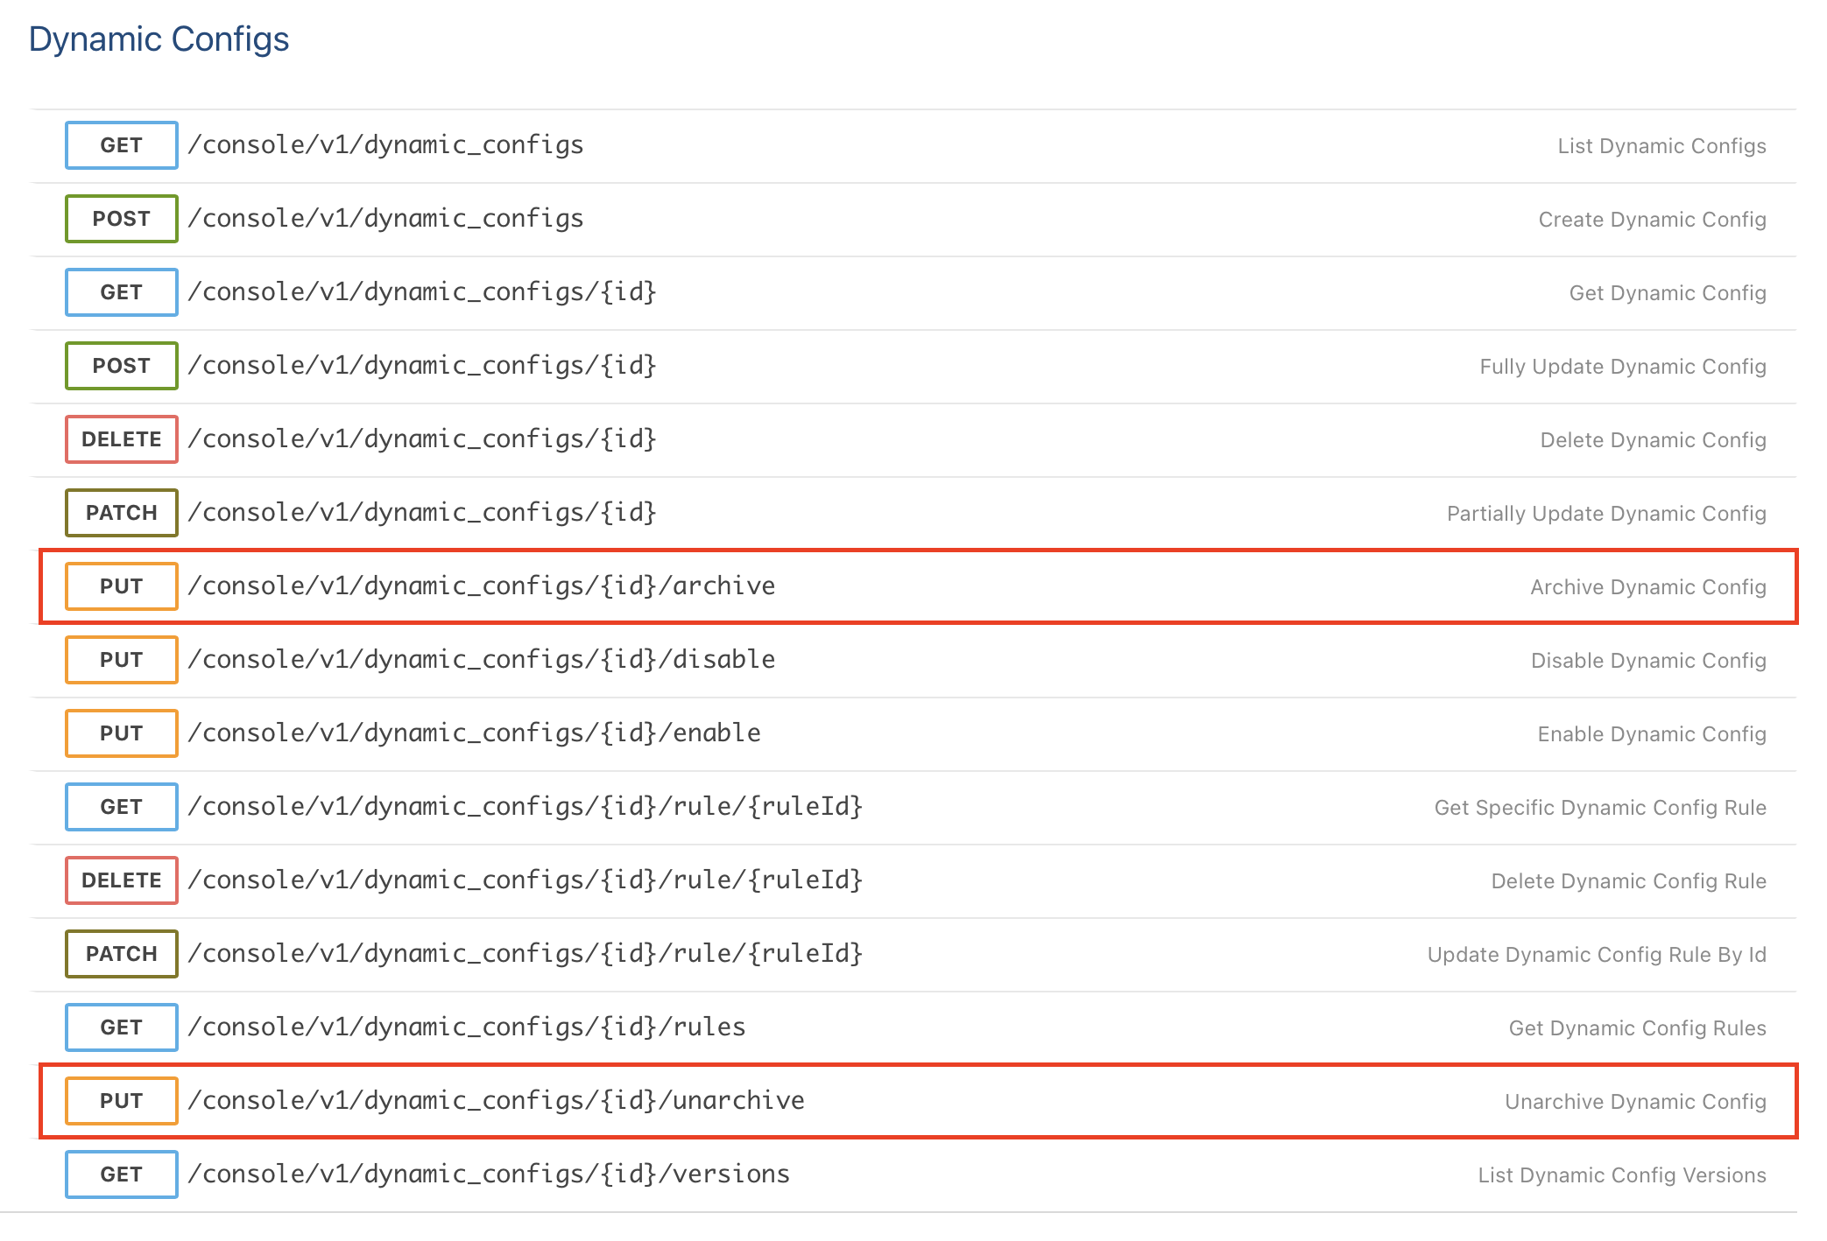Select 'Partially Update Dynamic Config' description text

pyautogui.click(x=1606, y=514)
